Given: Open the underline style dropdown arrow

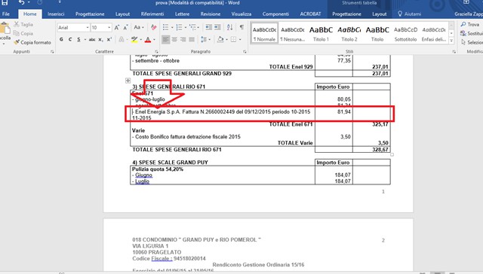Looking at the screenshot, I should tap(85, 39).
